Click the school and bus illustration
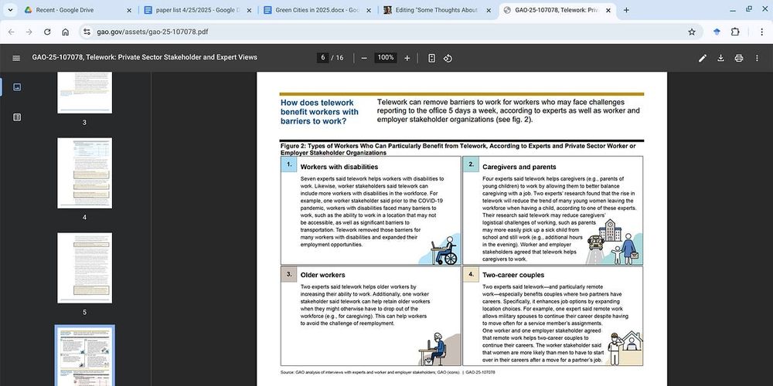This screenshot has height=386, width=773. tap(615, 242)
